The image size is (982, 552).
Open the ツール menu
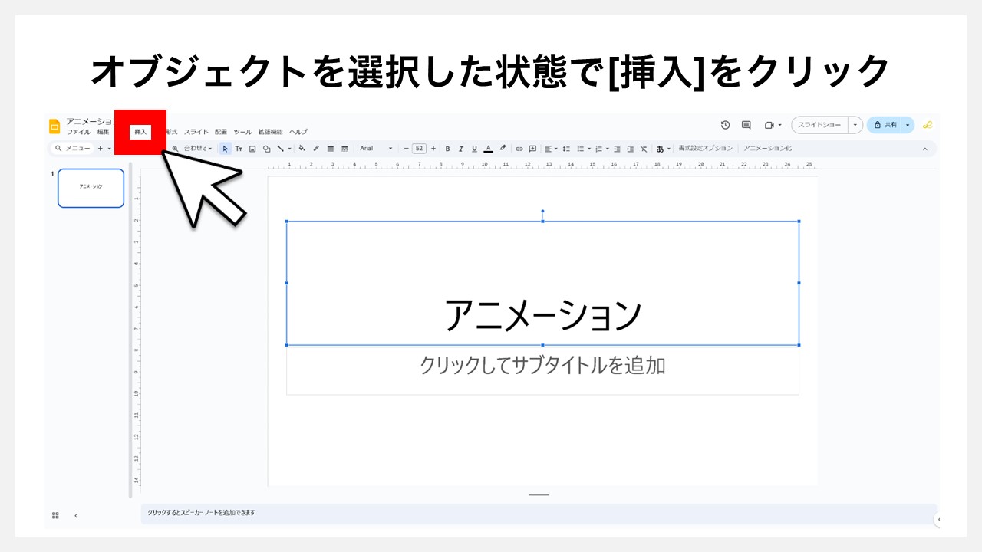(x=242, y=132)
